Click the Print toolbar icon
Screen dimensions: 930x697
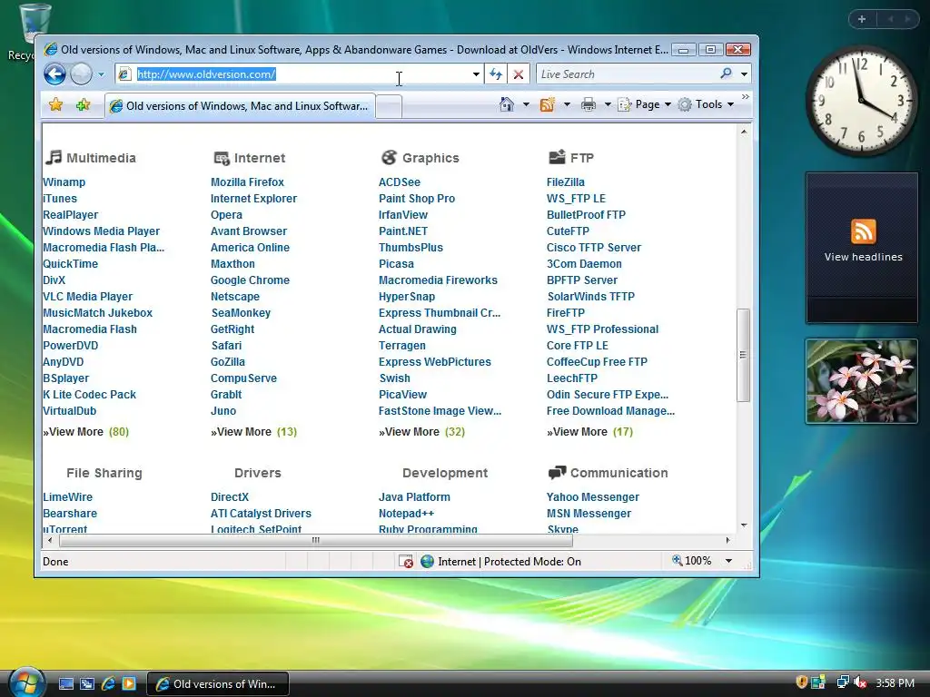tap(589, 105)
